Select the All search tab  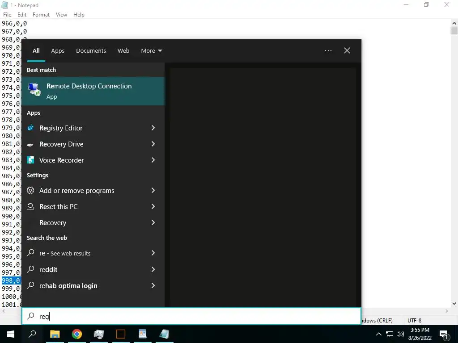(36, 51)
